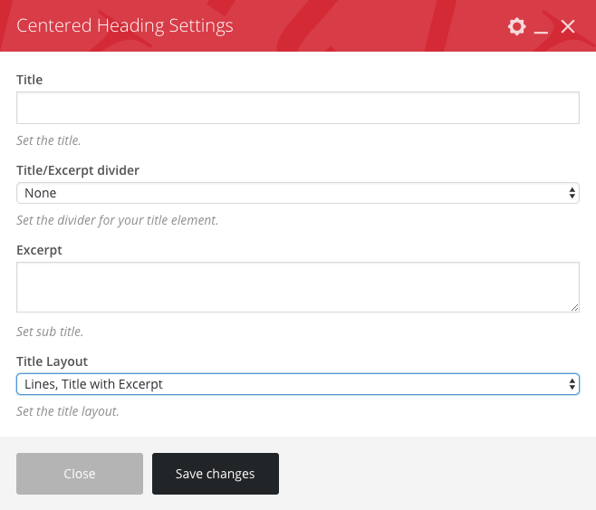Open the settings gear in header
The width and height of the screenshot is (596, 510).
coord(516,26)
